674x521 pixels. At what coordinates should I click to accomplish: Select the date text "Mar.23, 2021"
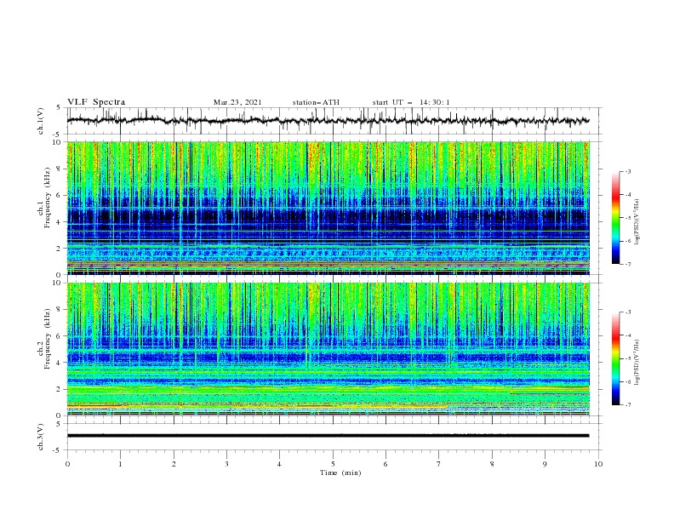pyautogui.click(x=237, y=102)
